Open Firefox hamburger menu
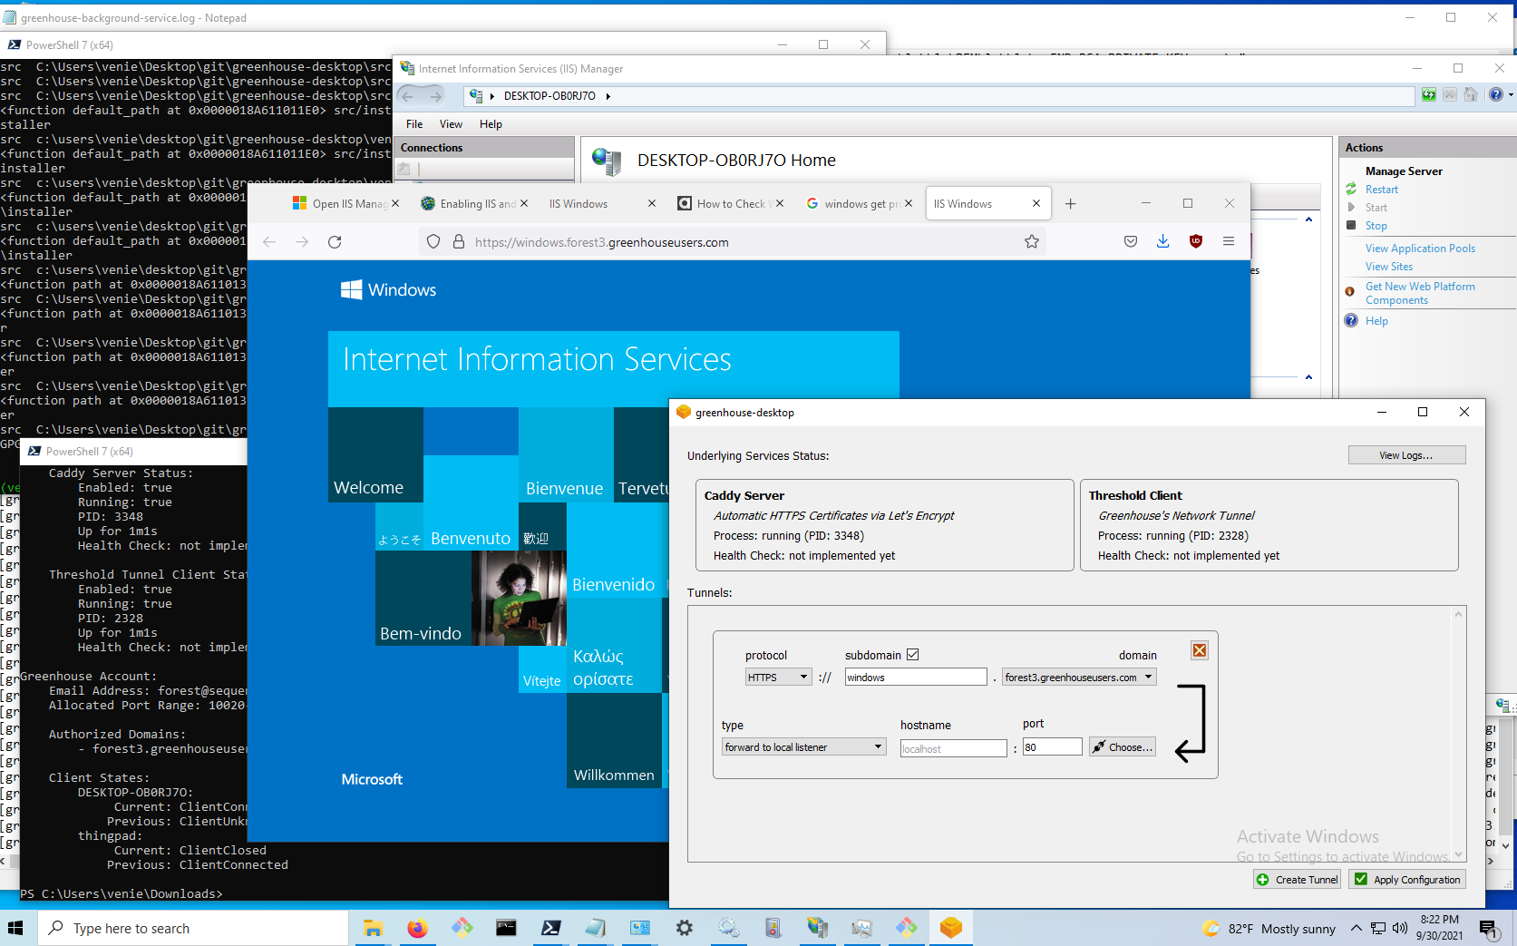The image size is (1517, 946). [1229, 242]
